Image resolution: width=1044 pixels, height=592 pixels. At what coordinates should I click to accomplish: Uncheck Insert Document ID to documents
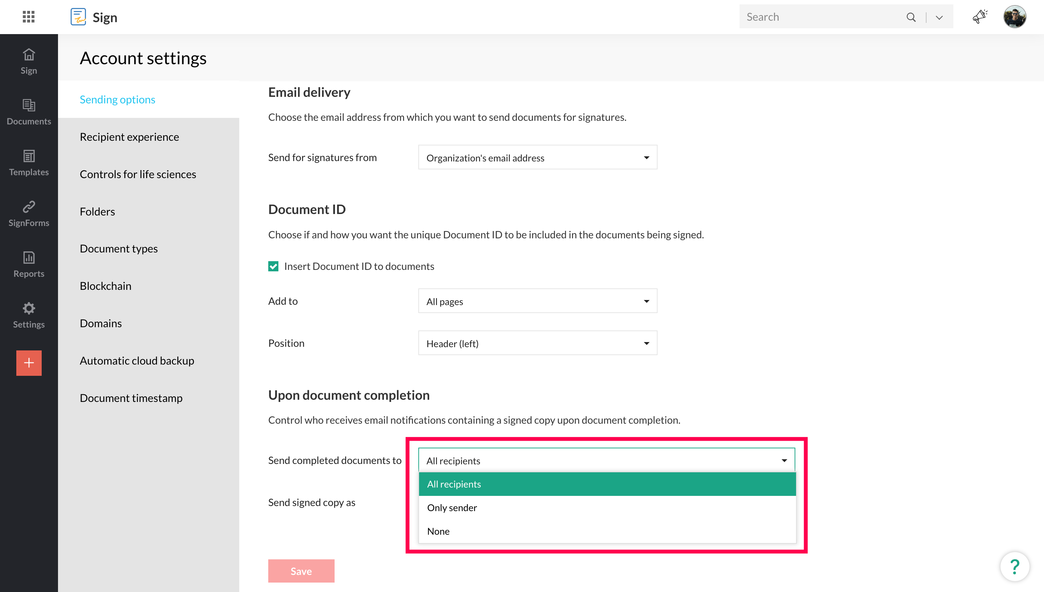(x=273, y=266)
